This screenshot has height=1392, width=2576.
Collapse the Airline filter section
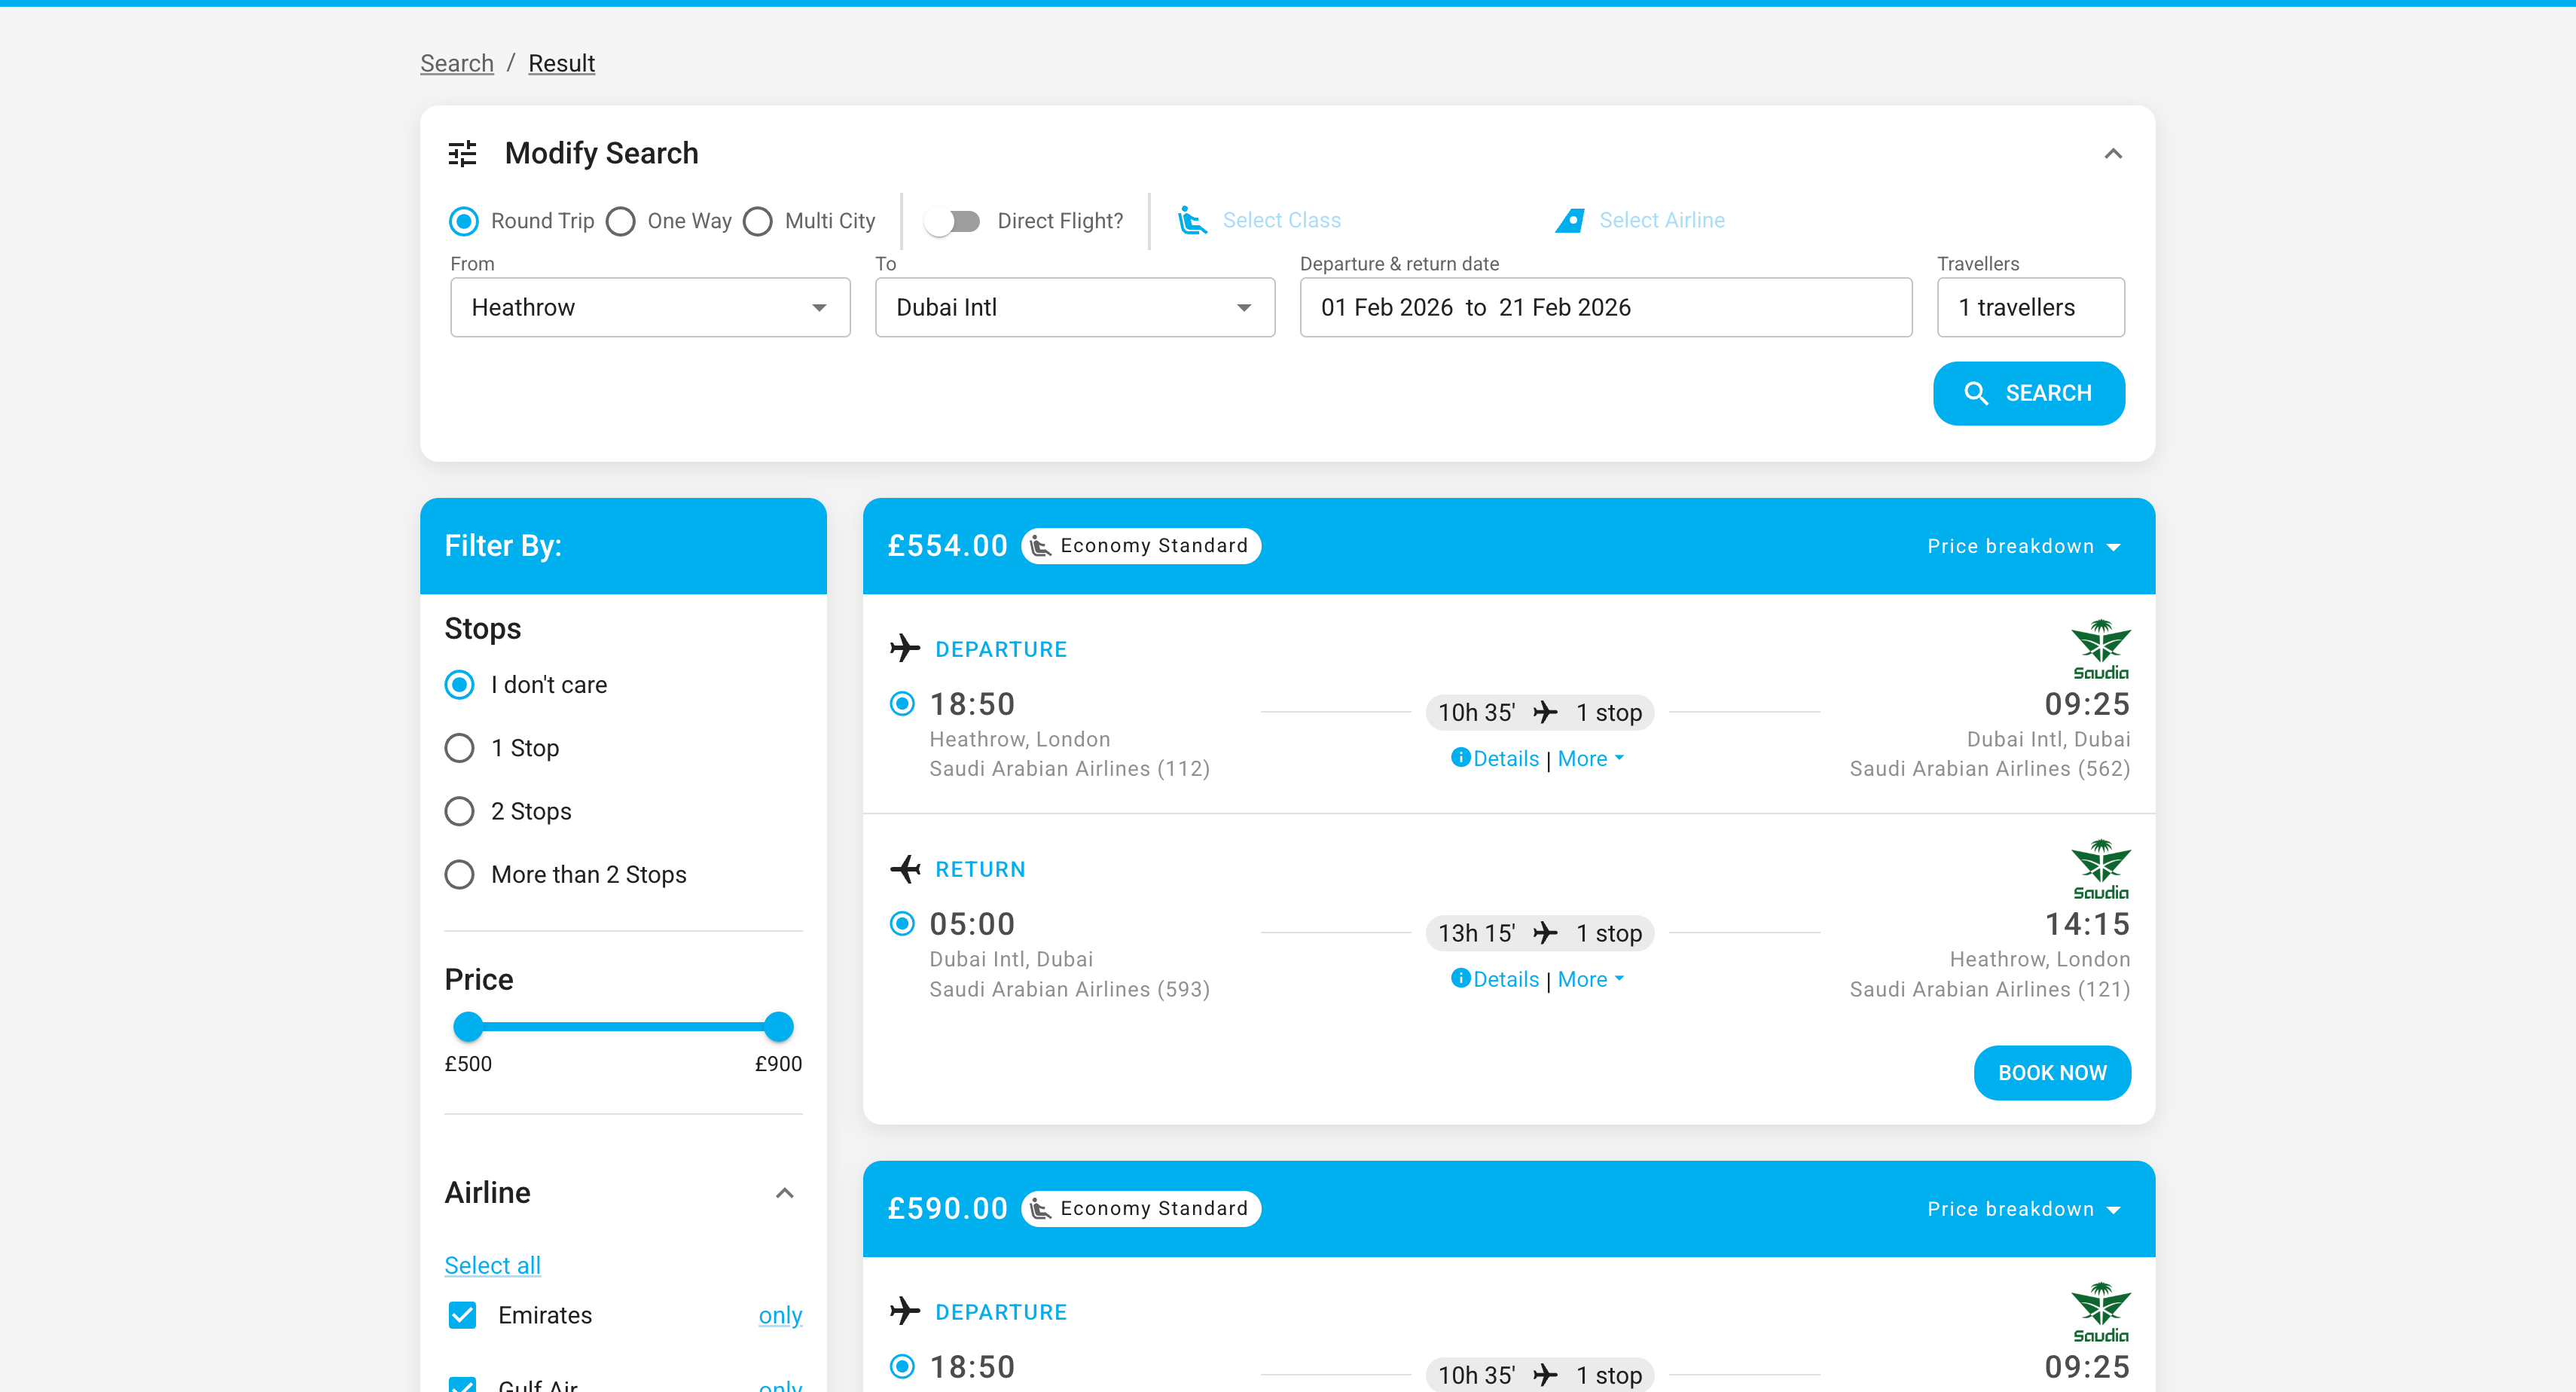(785, 1192)
